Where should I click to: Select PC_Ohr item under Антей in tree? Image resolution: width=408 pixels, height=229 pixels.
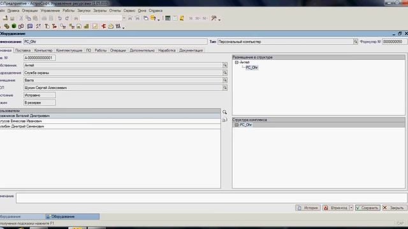pos(252,67)
